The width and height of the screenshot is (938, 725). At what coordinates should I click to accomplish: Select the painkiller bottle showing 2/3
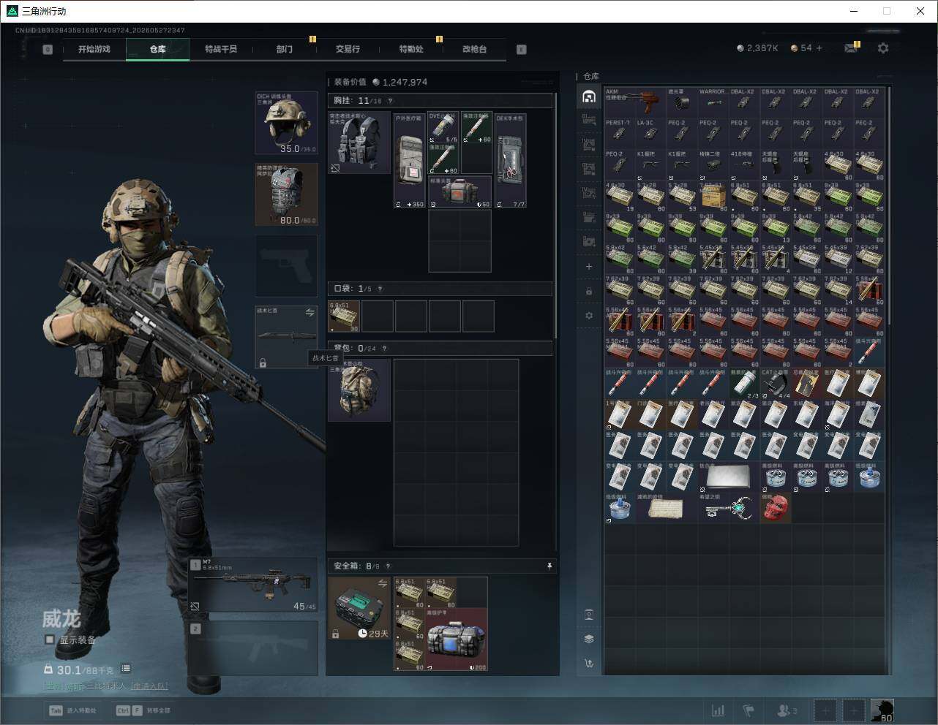(744, 383)
